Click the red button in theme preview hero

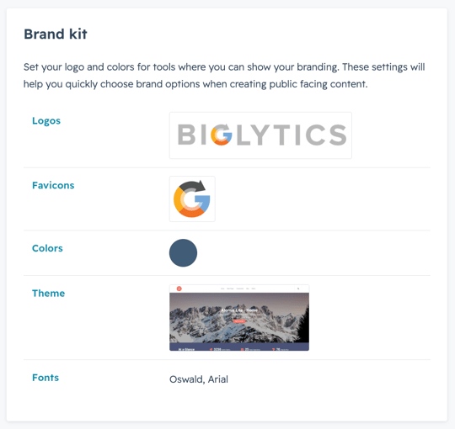coord(239,321)
